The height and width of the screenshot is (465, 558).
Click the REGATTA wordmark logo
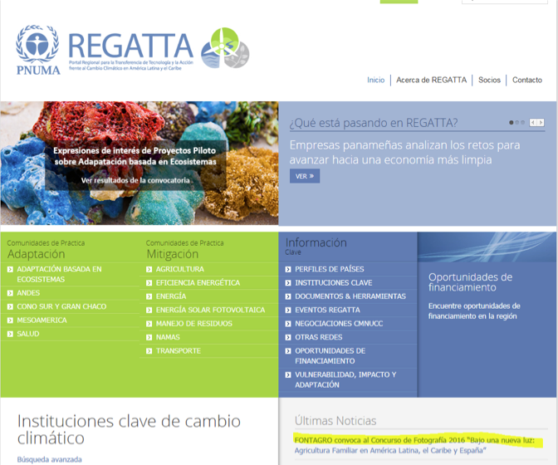point(131,51)
